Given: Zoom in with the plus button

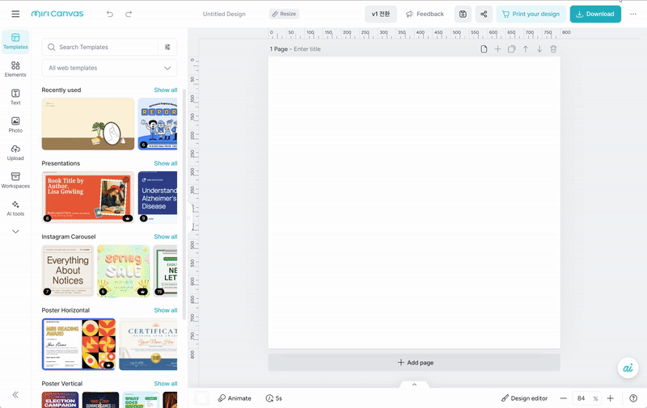Looking at the screenshot, I should [x=611, y=398].
